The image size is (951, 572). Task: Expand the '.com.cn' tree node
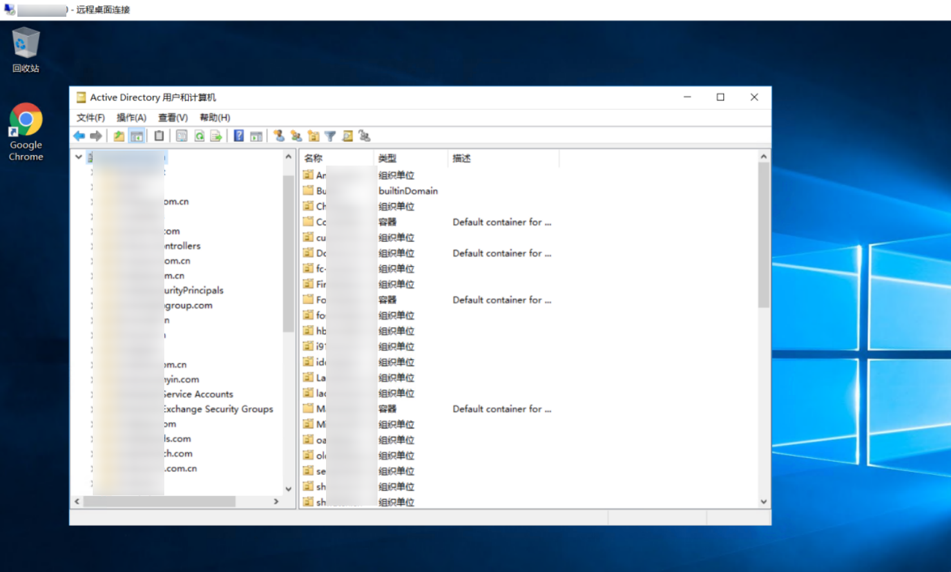(x=92, y=468)
